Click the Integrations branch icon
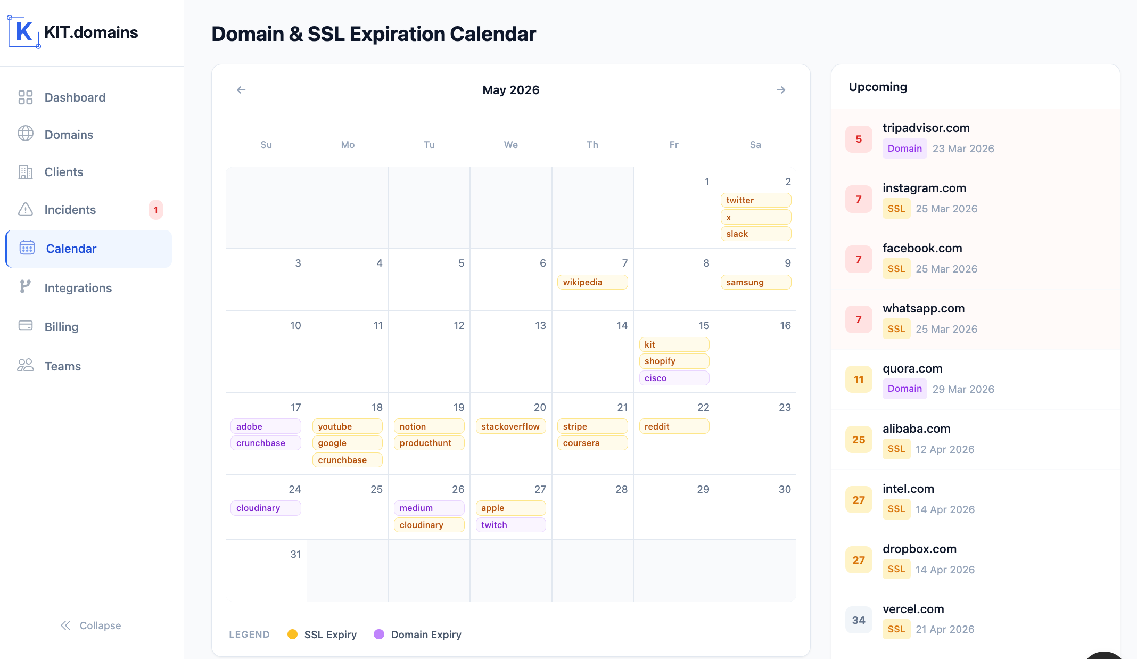 [25, 287]
